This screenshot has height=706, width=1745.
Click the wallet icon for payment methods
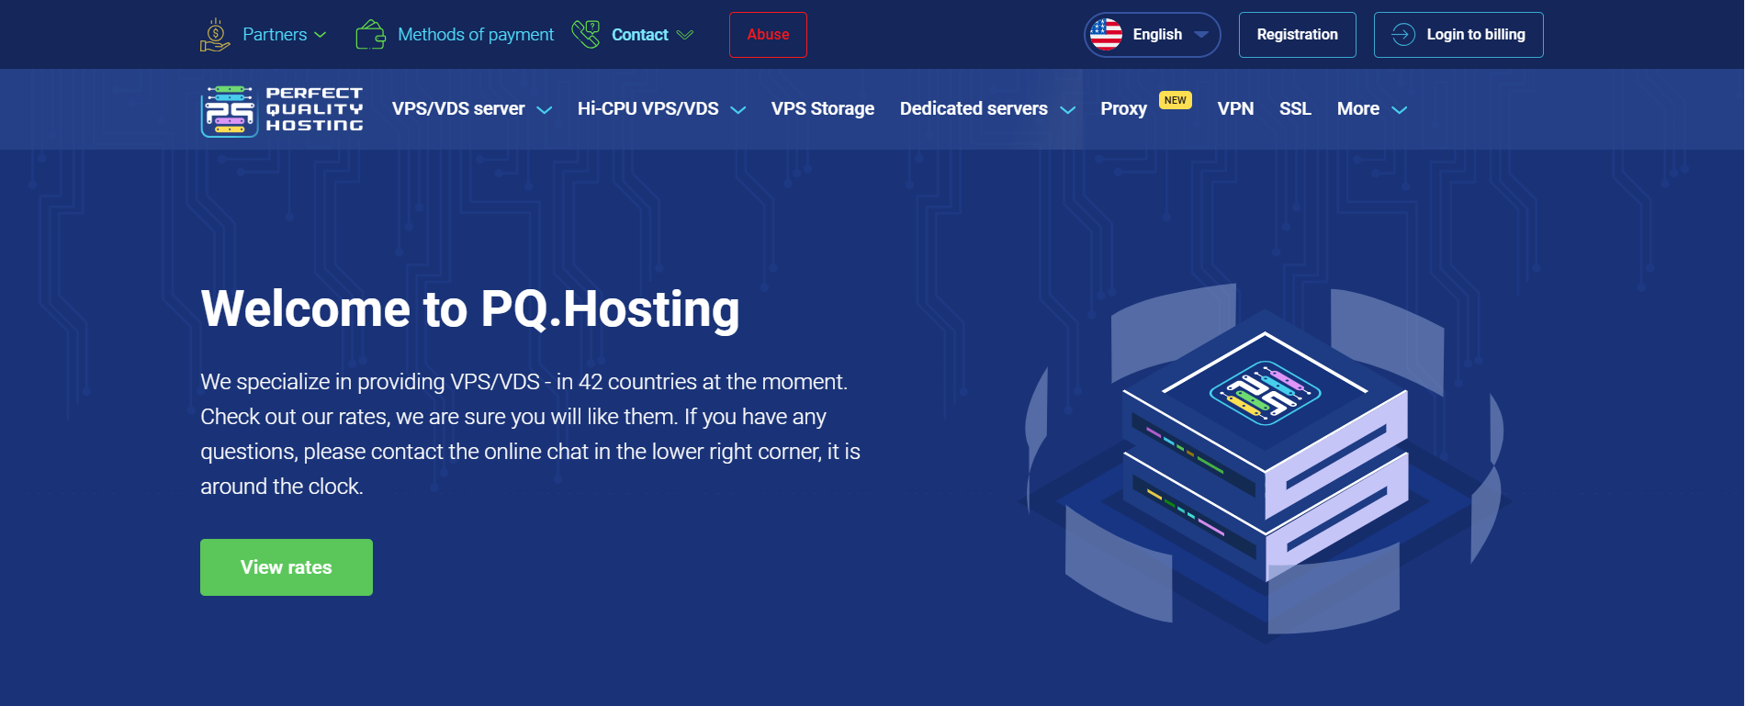pos(370,35)
